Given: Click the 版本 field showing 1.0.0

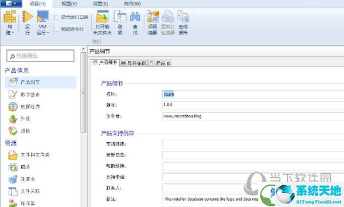Looking at the screenshot, I should coord(253,105).
